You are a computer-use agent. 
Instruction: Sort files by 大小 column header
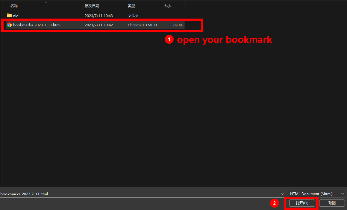tap(167, 6)
